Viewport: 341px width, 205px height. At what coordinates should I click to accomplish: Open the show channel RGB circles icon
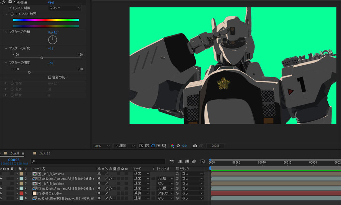coord(172,146)
